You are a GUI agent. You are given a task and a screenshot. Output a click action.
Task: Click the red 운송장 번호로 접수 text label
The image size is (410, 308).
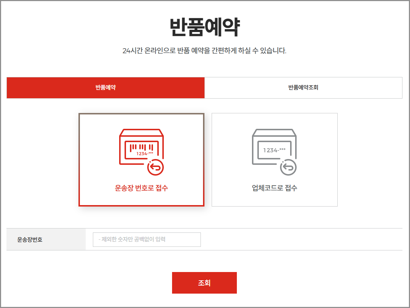coord(141,187)
